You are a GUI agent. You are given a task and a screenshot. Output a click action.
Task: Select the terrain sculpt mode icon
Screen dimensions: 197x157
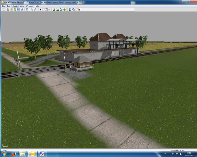click(54, 9)
